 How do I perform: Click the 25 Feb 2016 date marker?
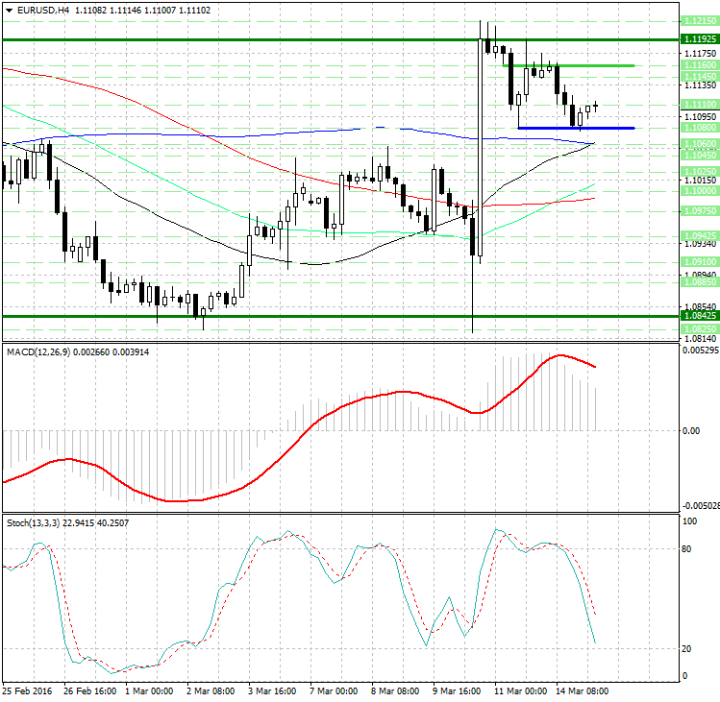pos(28,691)
